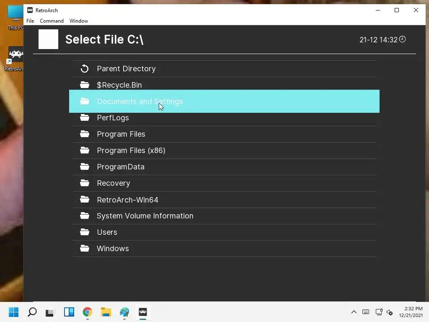This screenshot has width=429, height=322.
Task: Click the Program Files (x86) folder icon
Action: click(x=85, y=151)
